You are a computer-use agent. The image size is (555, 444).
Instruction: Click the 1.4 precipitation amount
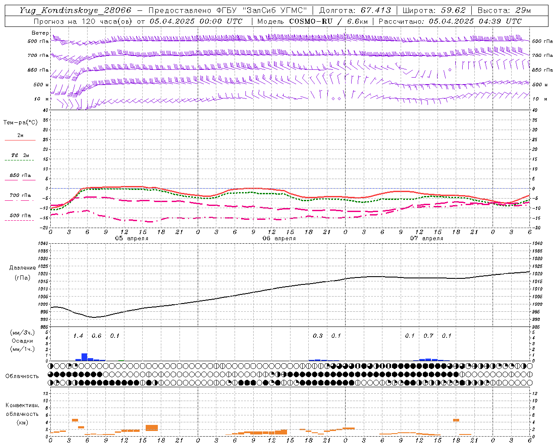(x=78, y=336)
